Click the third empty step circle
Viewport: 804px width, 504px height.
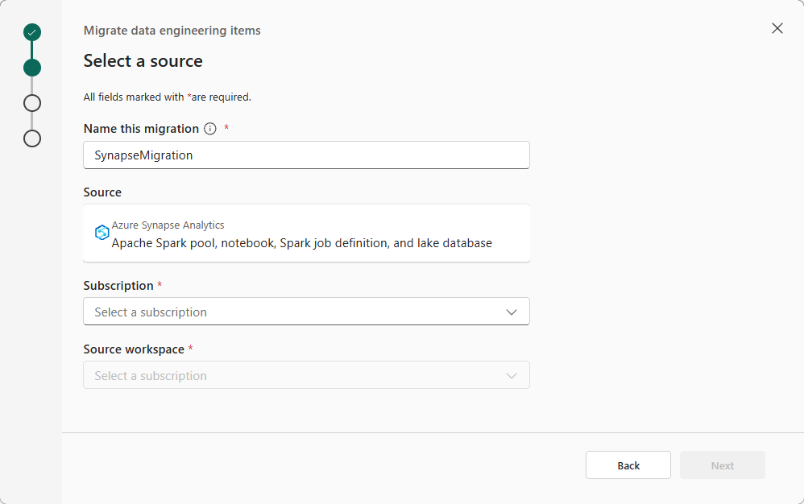31,103
